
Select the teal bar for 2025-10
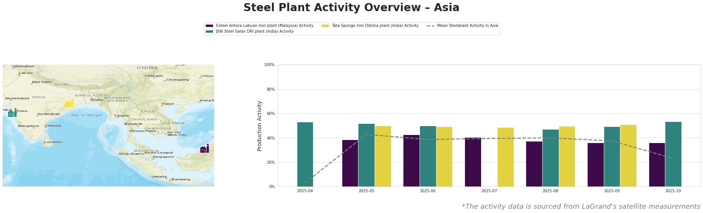[673, 154]
